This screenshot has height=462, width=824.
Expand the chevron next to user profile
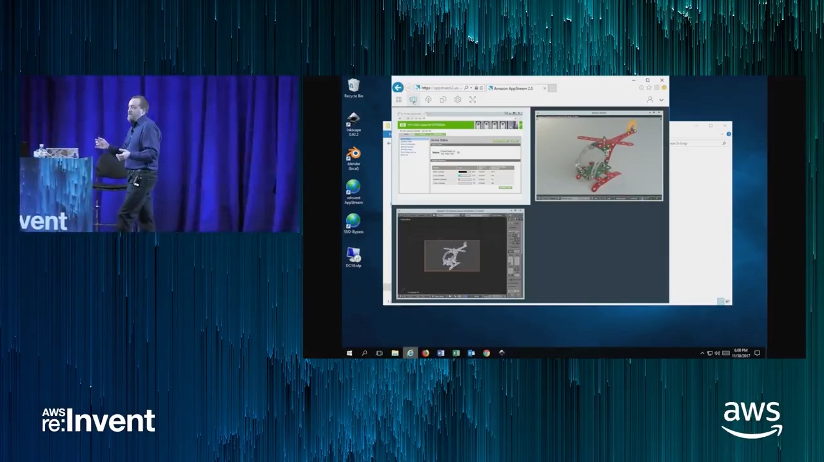click(661, 100)
